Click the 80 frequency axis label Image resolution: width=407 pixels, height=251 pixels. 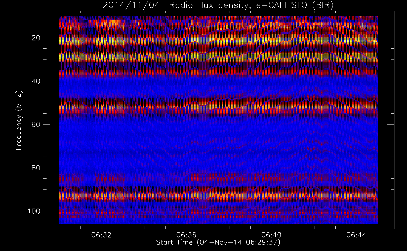[35, 168]
